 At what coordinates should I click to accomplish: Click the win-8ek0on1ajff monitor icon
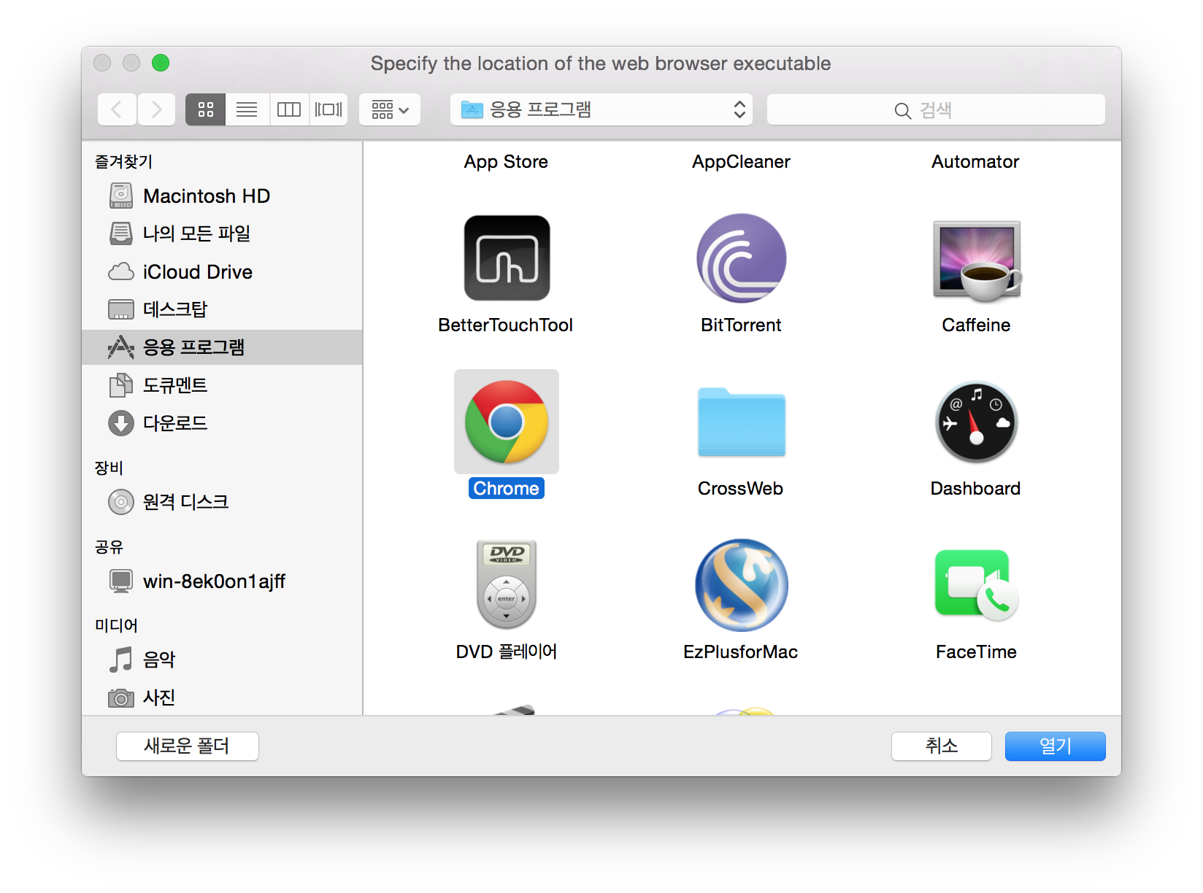[x=121, y=581]
